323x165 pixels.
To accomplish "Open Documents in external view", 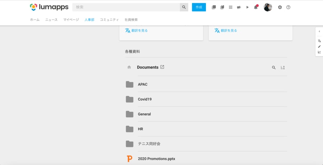I will pyautogui.click(x=162, y=67).
